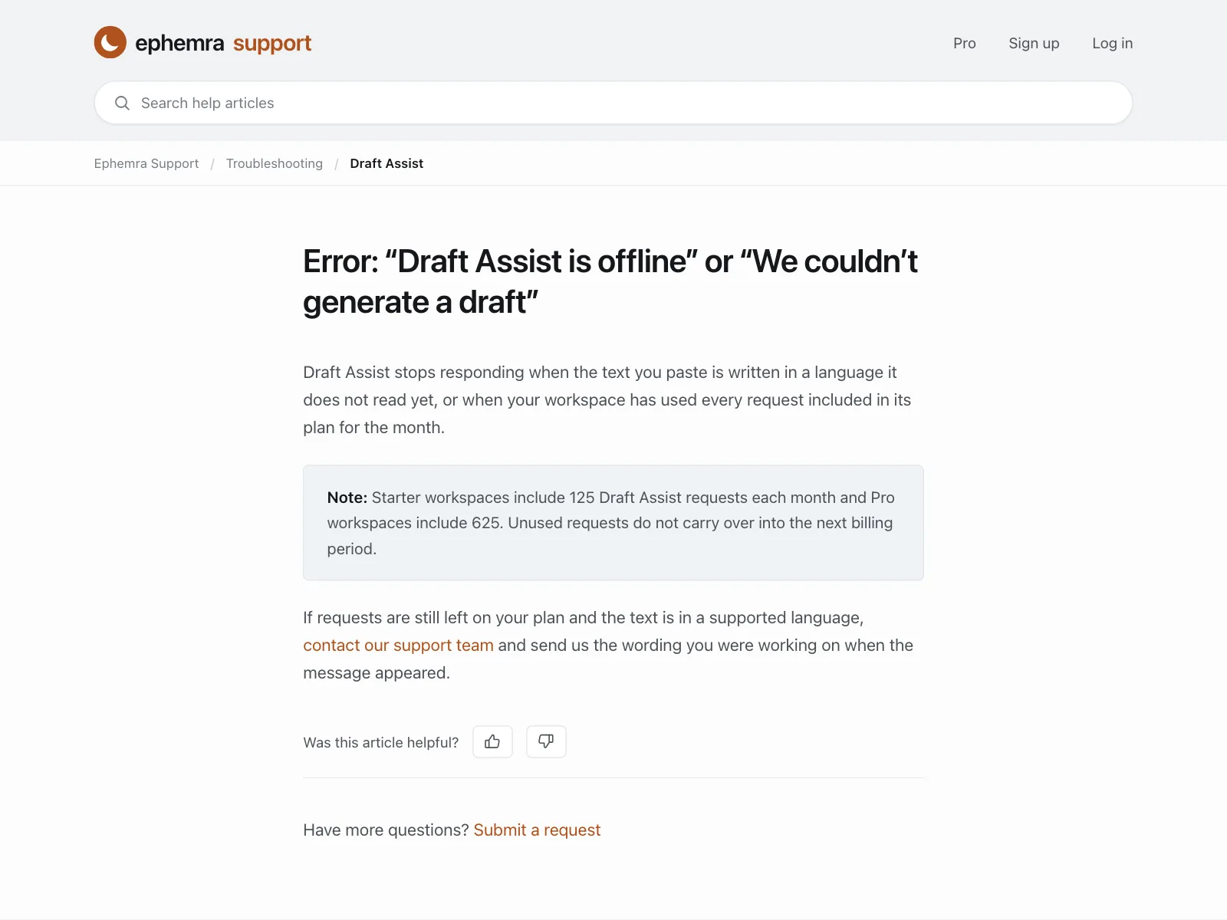This screenshot has height=920, width=1227.
Task: Open the Pro page from top navigation
Action: point(964,43)
